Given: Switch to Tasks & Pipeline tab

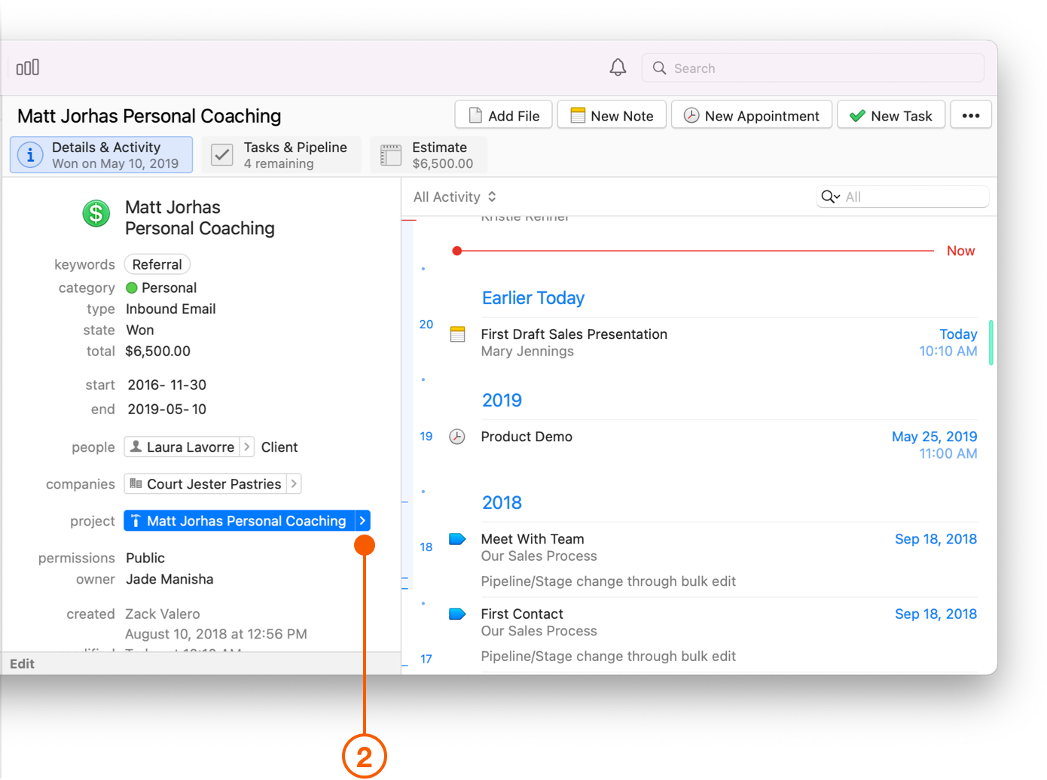Looking at the screenshot, I should point(282,155).
